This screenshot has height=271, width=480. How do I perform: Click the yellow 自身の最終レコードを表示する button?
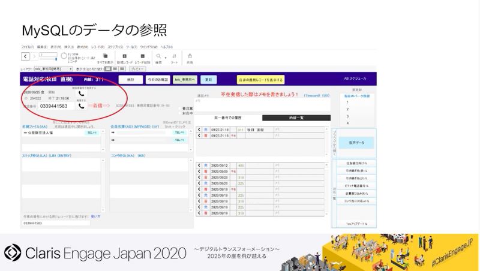coord(260,80)
